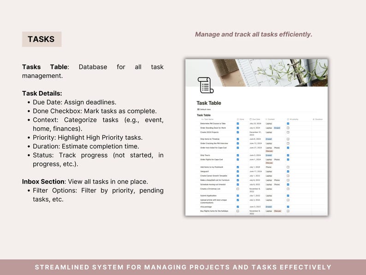Screen dimensions: 366x275
Task: Click the July 23, 2024 due date cell
Action: [255, 124]
